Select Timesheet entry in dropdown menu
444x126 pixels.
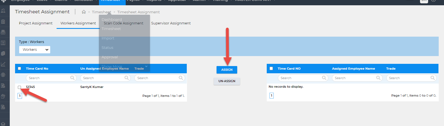pyautogui.click(x=111, y=29)
